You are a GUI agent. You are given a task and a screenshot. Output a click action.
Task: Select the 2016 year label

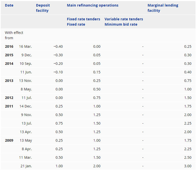click(9, 46)
